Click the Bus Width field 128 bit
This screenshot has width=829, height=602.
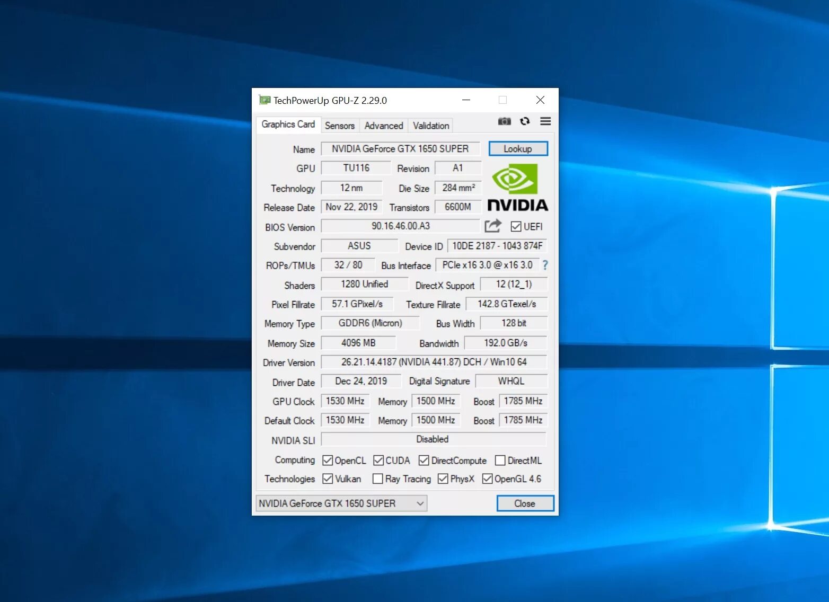click(514, 323)
